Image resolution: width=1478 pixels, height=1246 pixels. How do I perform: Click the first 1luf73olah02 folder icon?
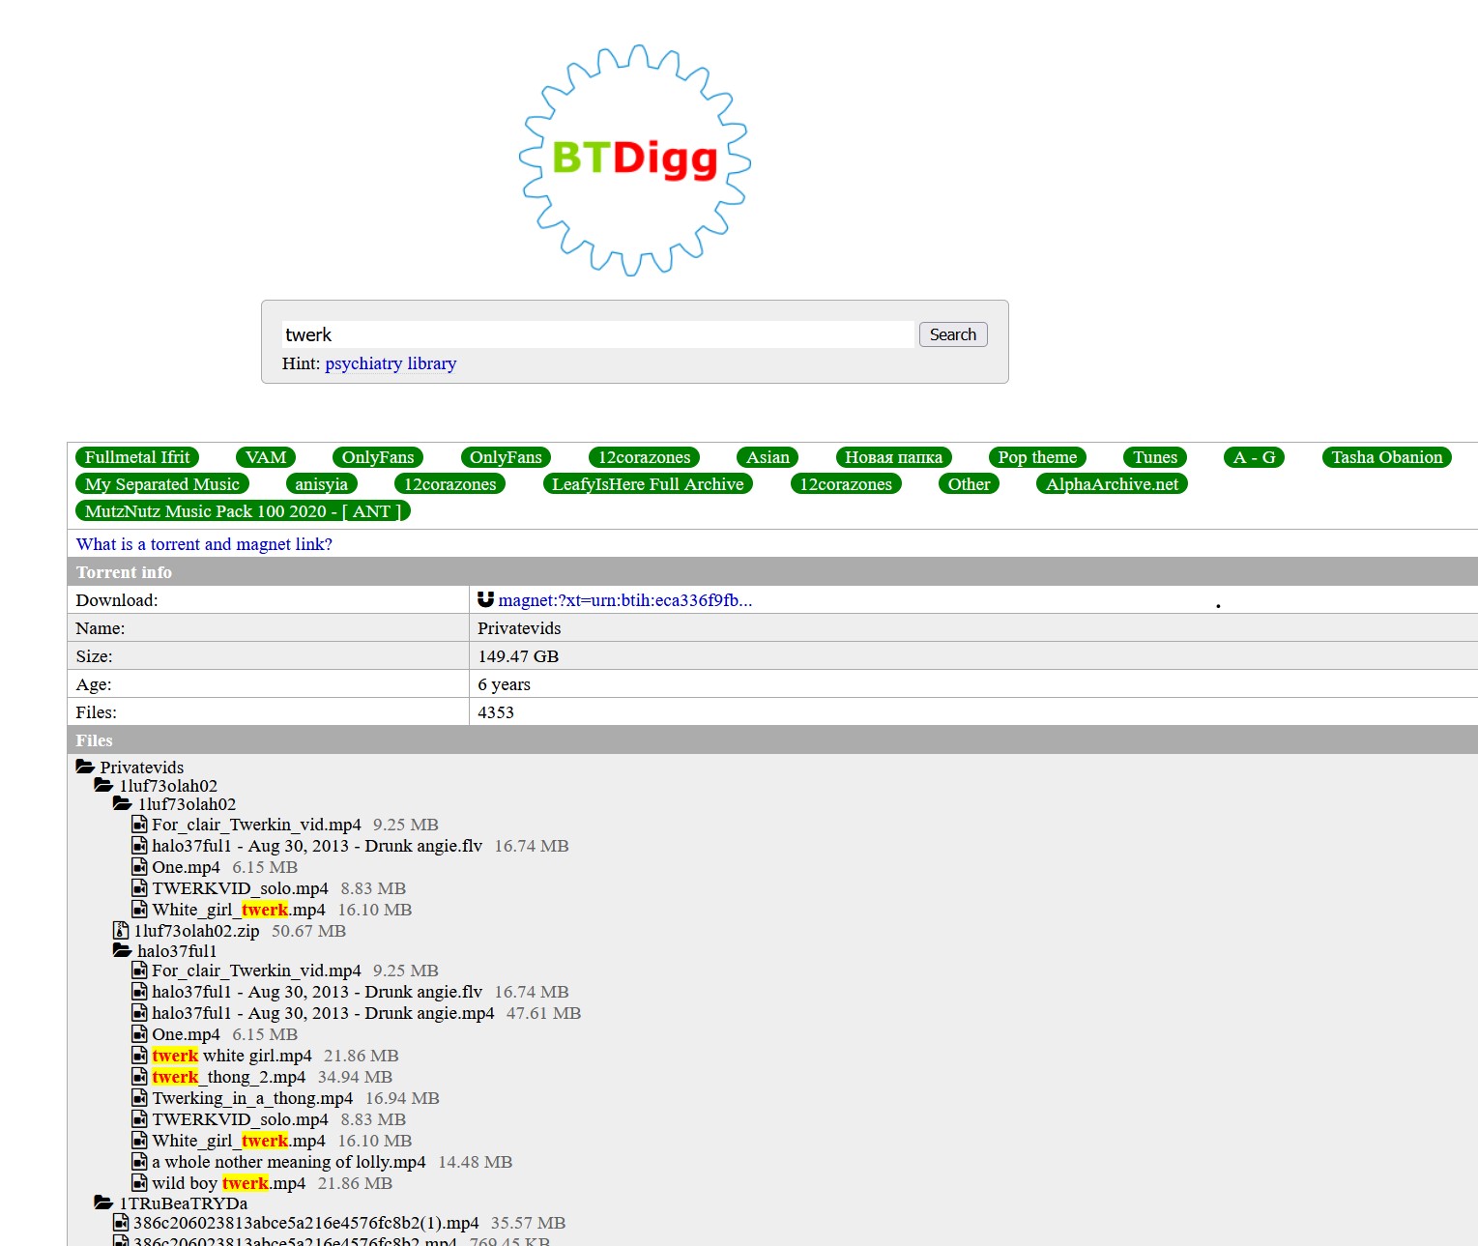[x=103, y=785]
